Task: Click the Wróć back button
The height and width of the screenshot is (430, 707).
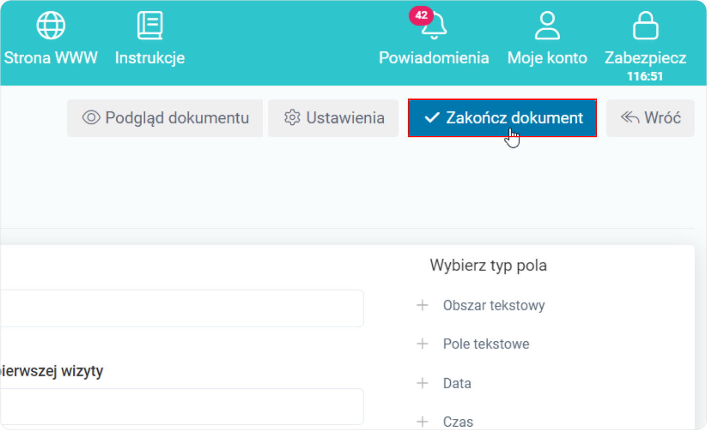Action: 650,118
